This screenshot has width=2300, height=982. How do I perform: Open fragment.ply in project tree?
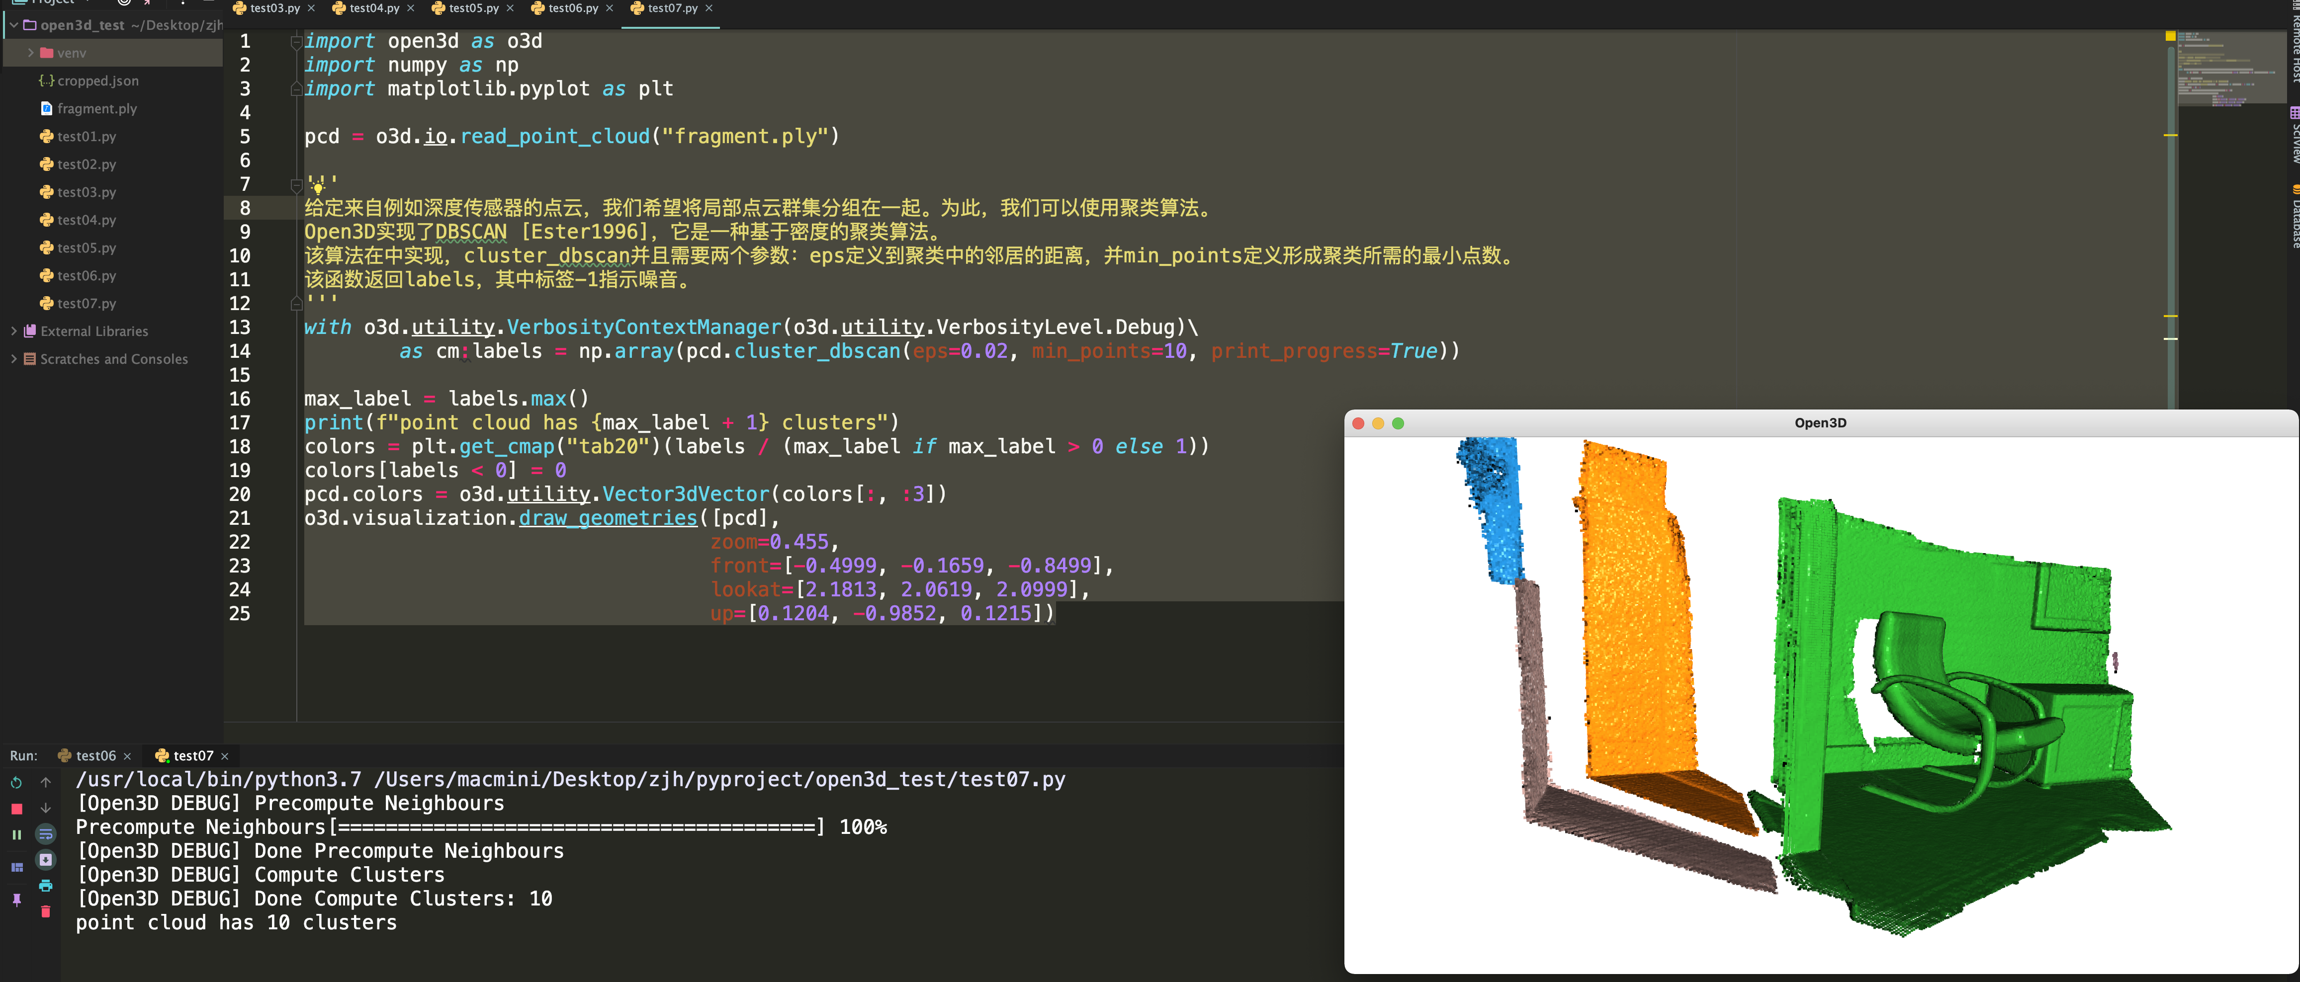point(96,109)
